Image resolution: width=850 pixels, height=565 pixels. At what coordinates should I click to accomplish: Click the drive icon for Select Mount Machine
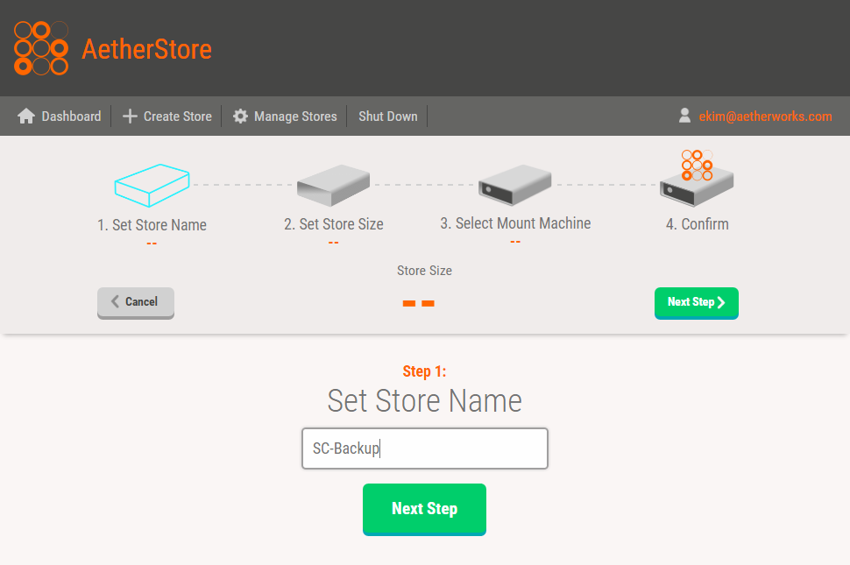point(515,185)
